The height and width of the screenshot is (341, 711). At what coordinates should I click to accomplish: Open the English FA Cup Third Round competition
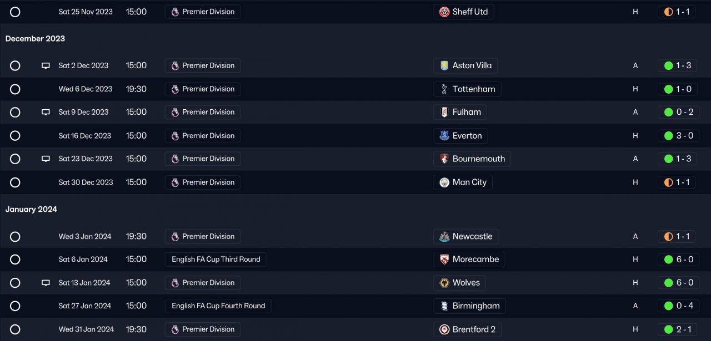[x=216, y=259]
